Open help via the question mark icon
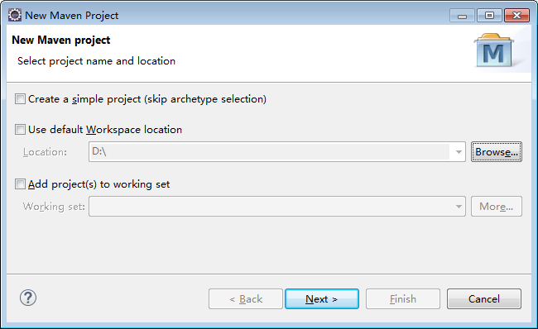The height and width of the screenshot is (329, 538). point(28,298)
